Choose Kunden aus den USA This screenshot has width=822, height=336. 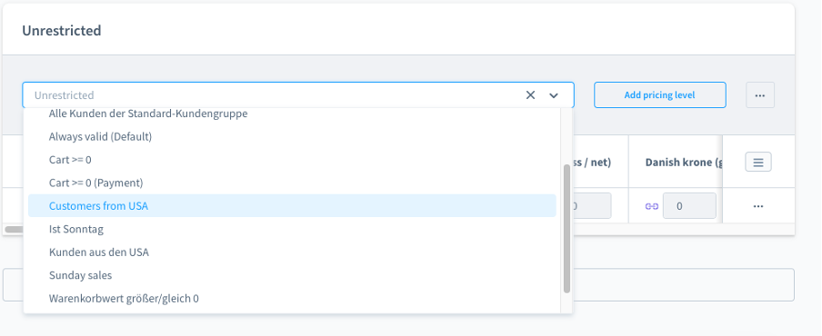click(292, 252)
